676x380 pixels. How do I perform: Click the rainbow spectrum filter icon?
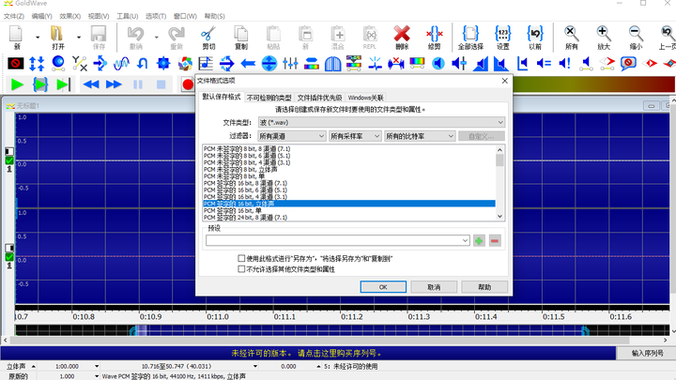click(x=417, y=64)
